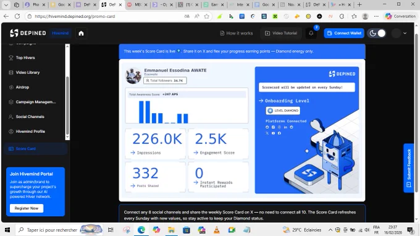This screenshot has width=420, height=236.
Task: Open Submit Feedback side tab
Action: click(409, 168)
